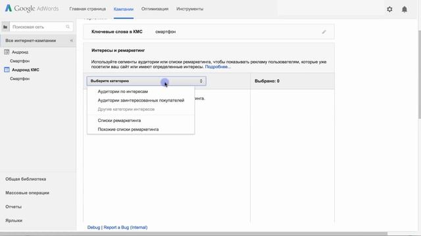Click the Debug link
Screen dimensions: 421x236
tap(93, 227)
